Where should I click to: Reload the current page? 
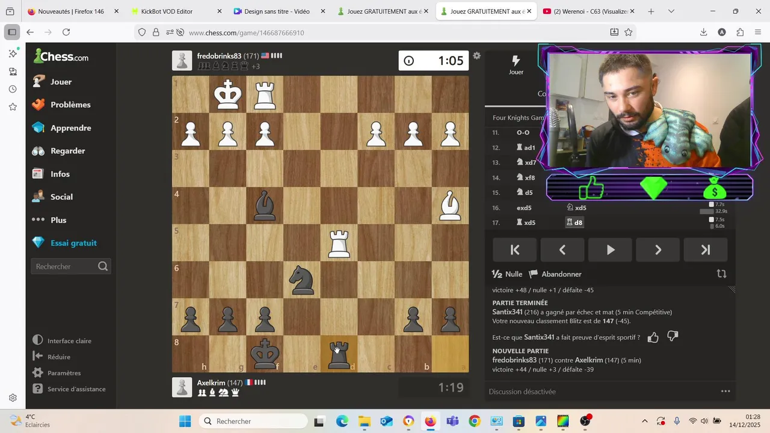pos(66,32)
